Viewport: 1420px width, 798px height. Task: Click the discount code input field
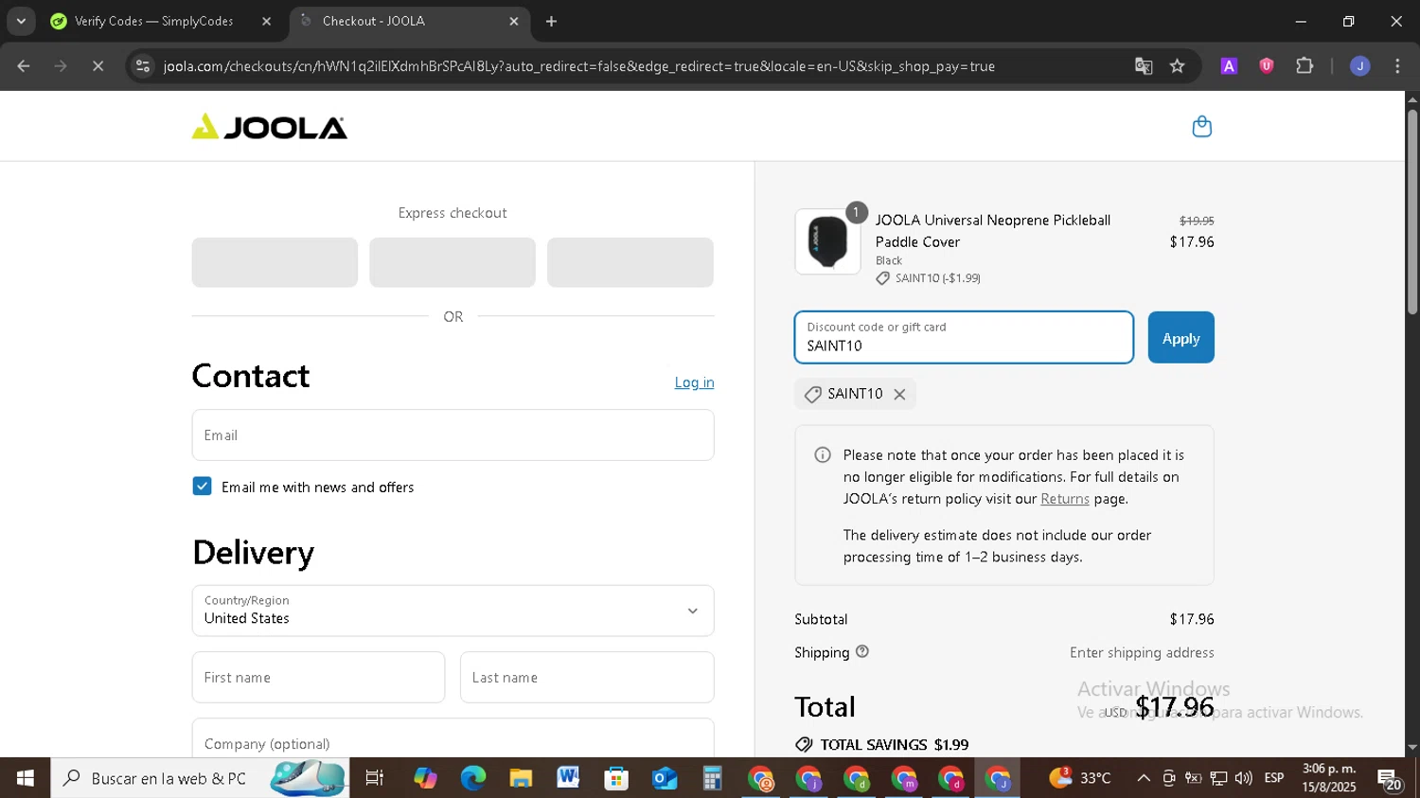click(x=964, y=338)
